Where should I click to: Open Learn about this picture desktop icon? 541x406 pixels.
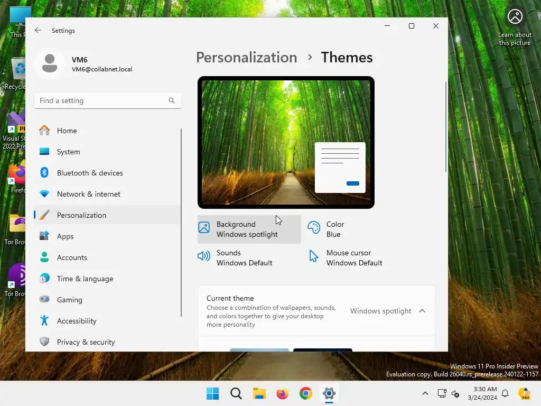515,27
